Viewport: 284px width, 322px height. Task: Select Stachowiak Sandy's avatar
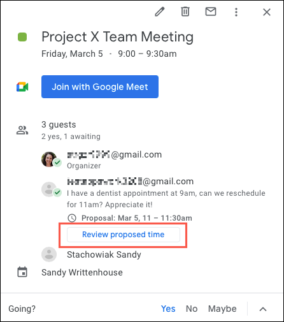click(x=49, y=254)
